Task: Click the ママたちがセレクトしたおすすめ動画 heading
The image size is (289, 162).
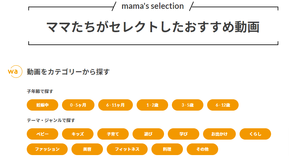Action: [153, 27]
